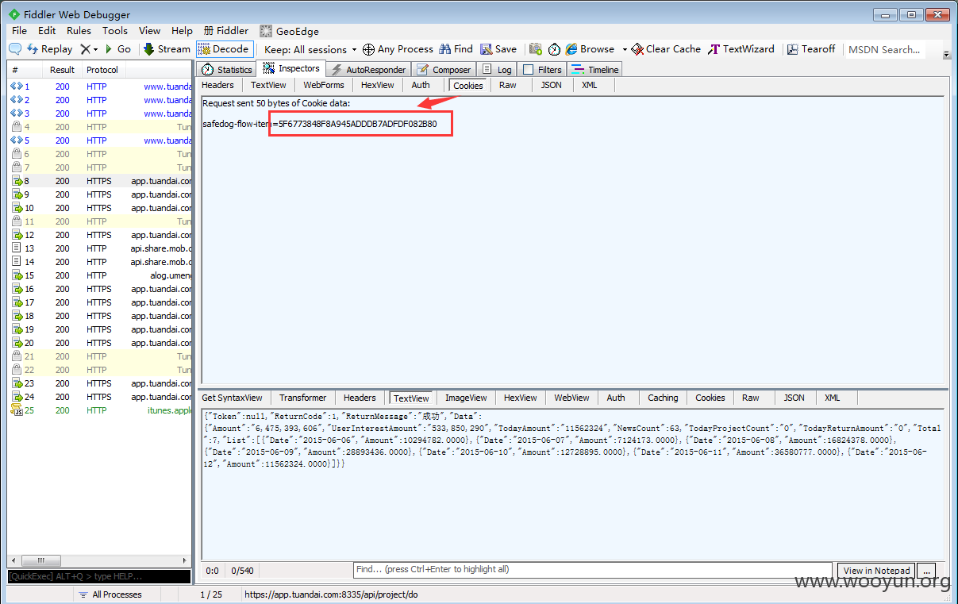This screenshot has height=604, width=958.
Task: Select request WebForms inspector tab
Action: tap(324, 85)
